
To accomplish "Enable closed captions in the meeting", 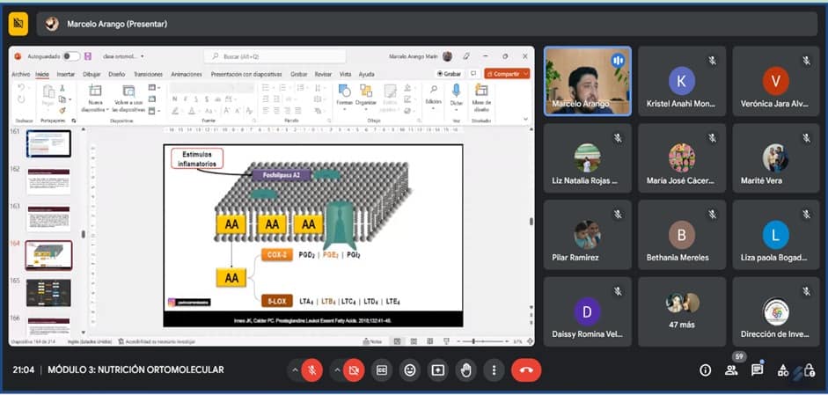I will click(382, 370).
